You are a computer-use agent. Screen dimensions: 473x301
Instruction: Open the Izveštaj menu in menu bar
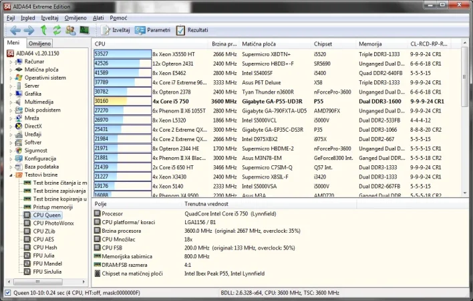(50, 18)
